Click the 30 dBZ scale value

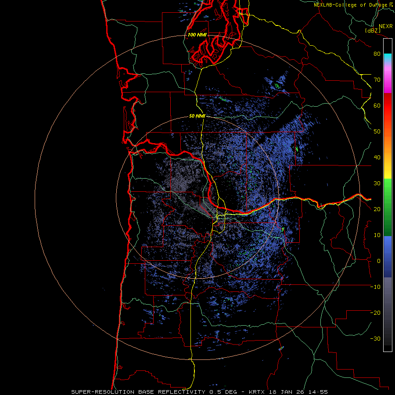(x=377, y=183)
